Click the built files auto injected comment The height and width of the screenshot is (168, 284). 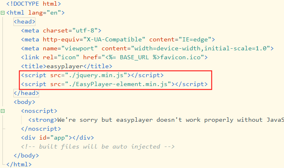[x=98, y=147]
